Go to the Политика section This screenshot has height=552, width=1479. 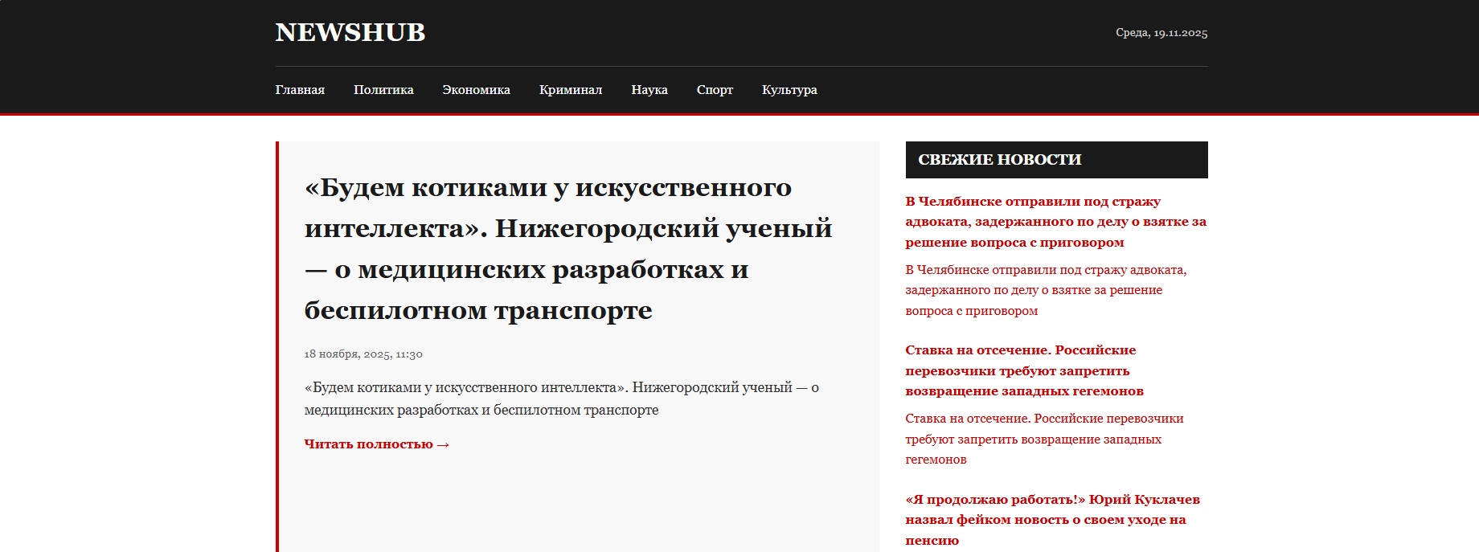(383, 90)
